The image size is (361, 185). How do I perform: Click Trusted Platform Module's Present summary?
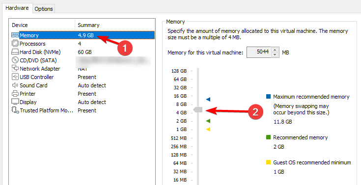pyautogui.click(x=87, y=110)
